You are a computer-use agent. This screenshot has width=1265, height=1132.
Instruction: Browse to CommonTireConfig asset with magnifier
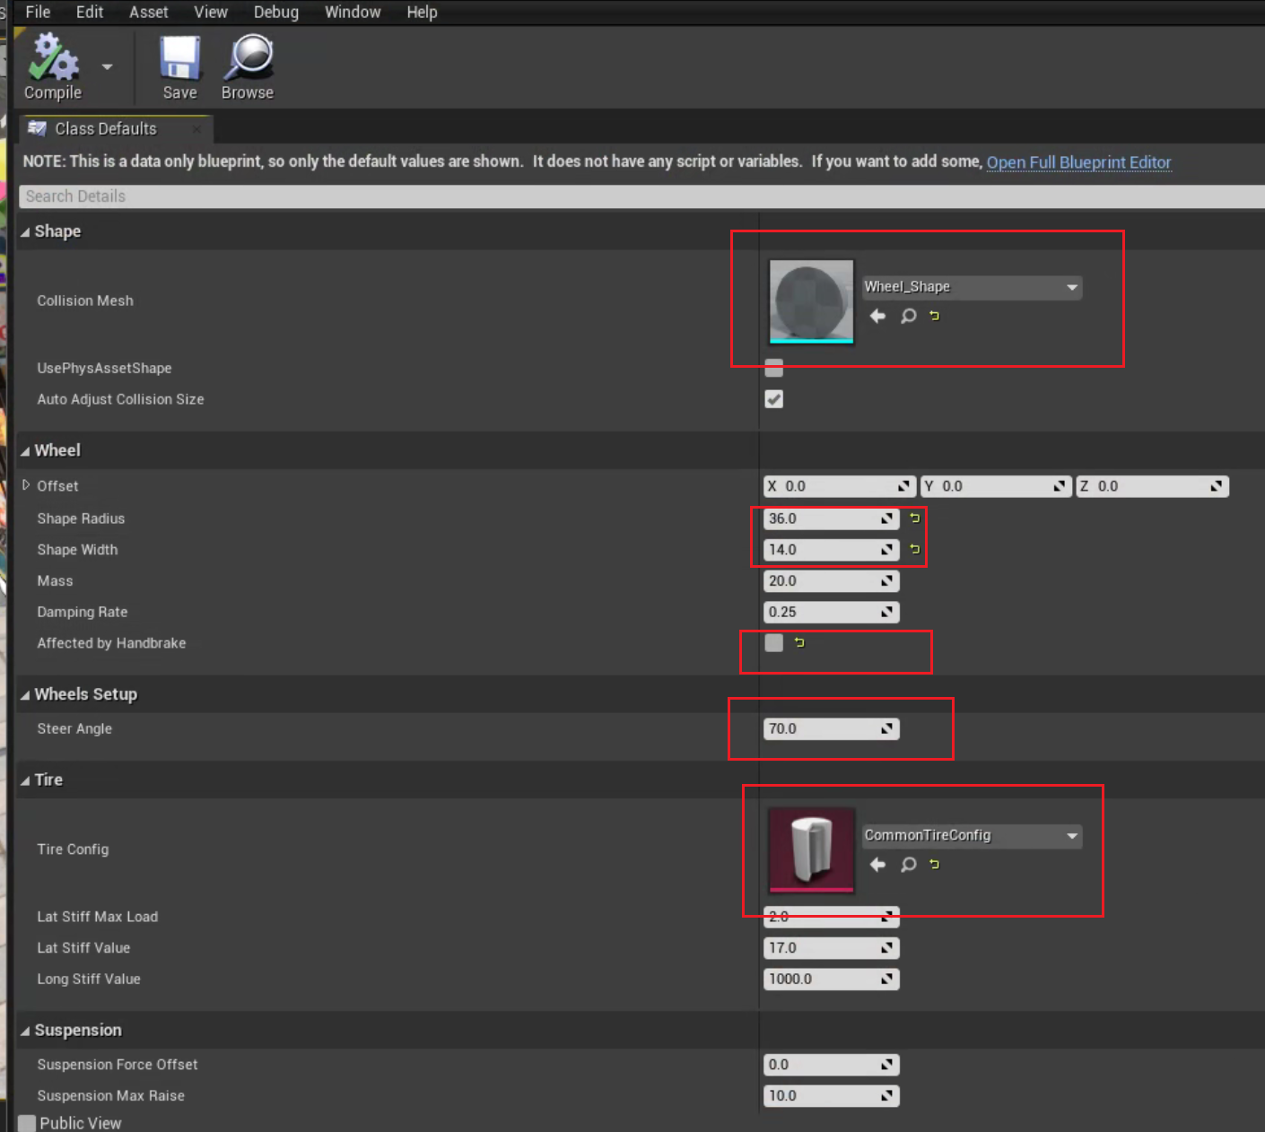pyautogui.click(x=908, y=865)
